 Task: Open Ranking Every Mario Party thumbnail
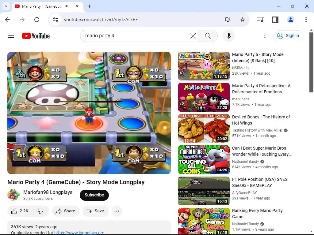click(x=204, y=221)
